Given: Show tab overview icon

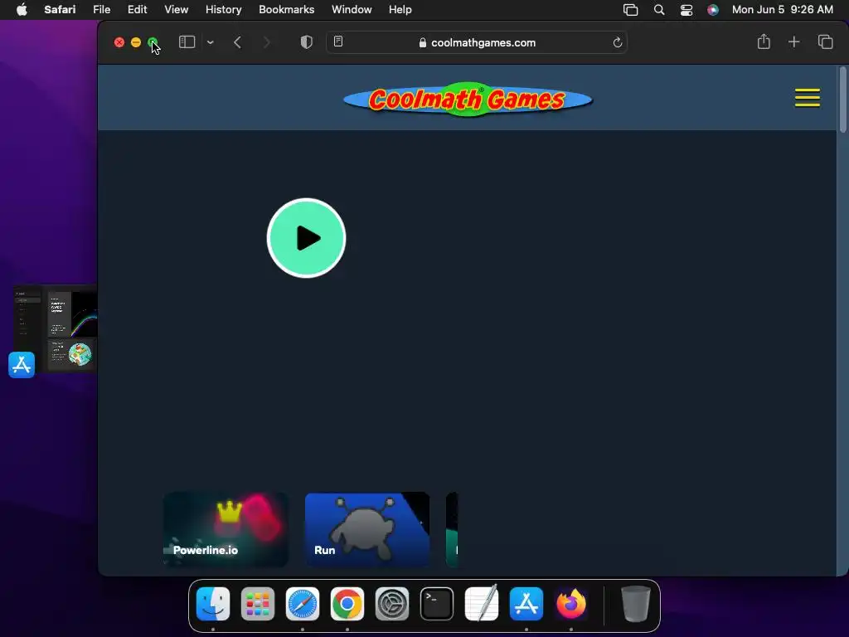Looking at the screenshot, I should coord(825,41).
